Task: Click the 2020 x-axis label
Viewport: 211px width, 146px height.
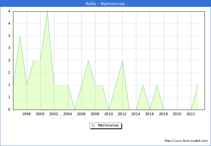Action: pos(177,114)
